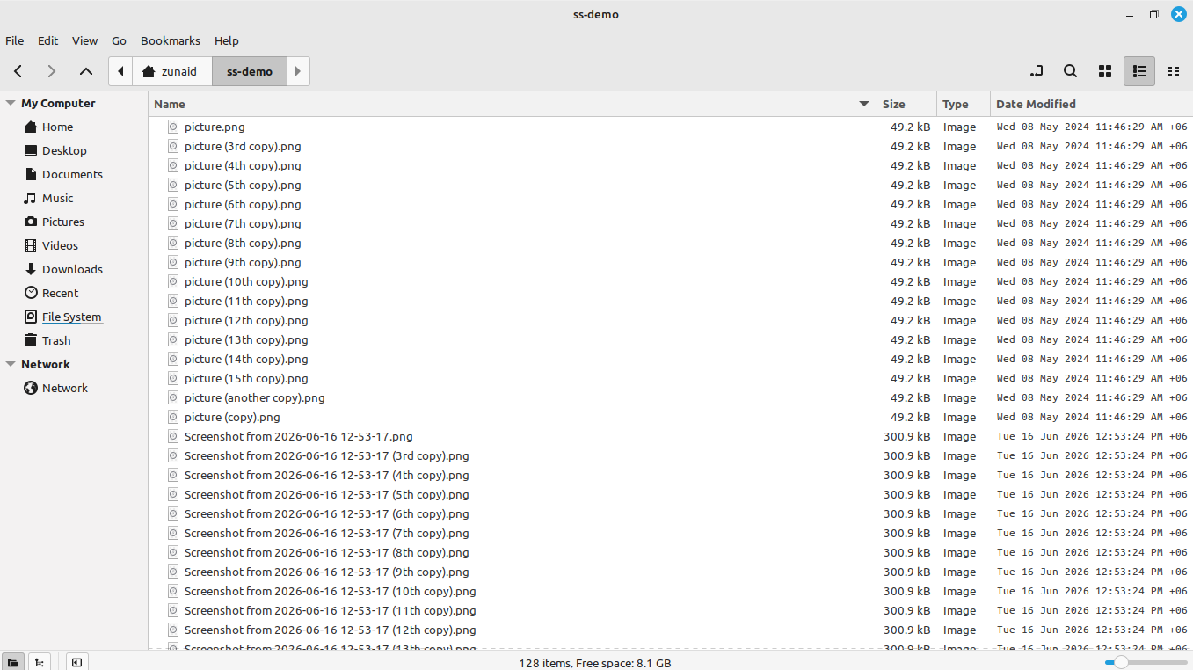Open File System in the sidebar
Image resolution: width=1193 pixels, height=670 pixels.
coord(74,317)
